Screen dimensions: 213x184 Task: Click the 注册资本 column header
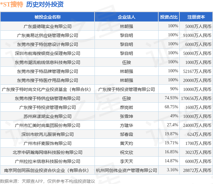196,17
